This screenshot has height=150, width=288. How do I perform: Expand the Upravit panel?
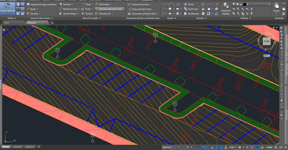(x=201, y=18)
